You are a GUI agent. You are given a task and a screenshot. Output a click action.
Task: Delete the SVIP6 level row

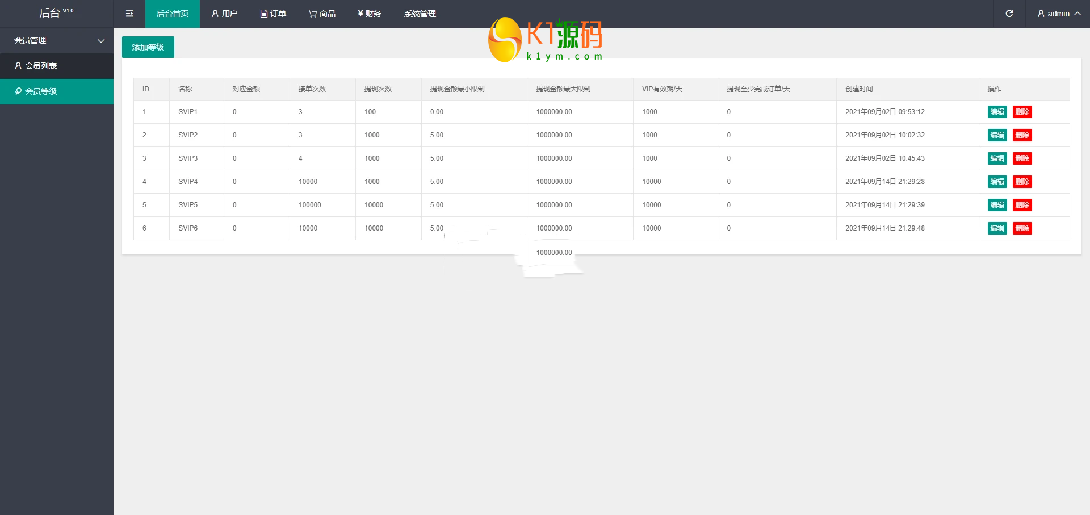point(1022,228)
